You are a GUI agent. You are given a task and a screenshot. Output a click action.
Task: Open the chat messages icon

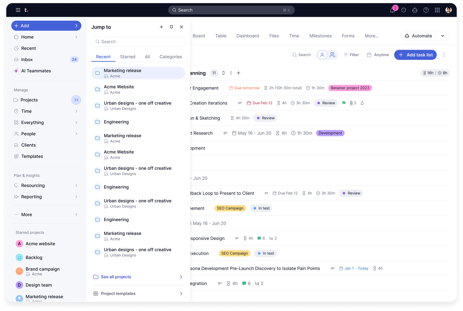coord(404,10)
